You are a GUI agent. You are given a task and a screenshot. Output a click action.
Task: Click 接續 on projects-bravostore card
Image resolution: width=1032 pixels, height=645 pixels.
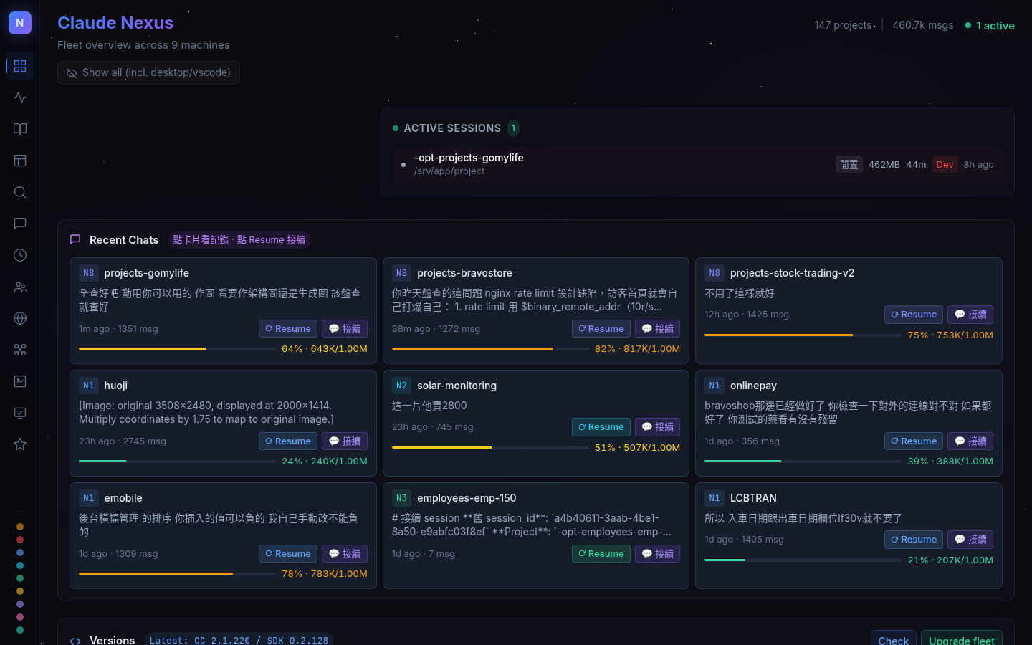658,329
